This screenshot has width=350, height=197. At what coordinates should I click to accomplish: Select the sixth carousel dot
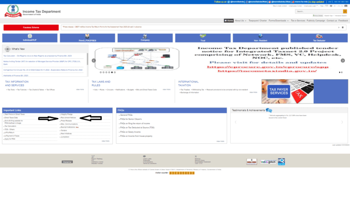click(x=115, y=73)
